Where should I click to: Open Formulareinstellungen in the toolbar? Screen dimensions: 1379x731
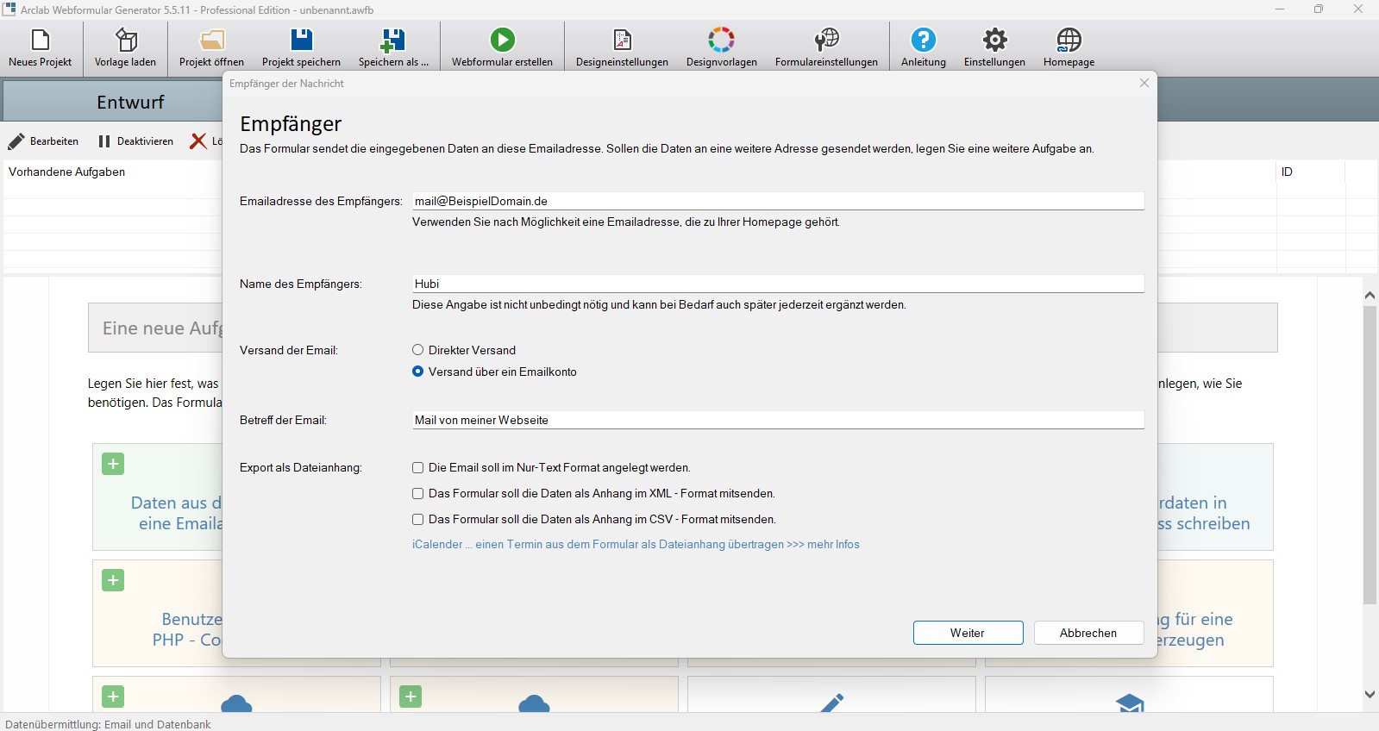click(x=826, y=41)
